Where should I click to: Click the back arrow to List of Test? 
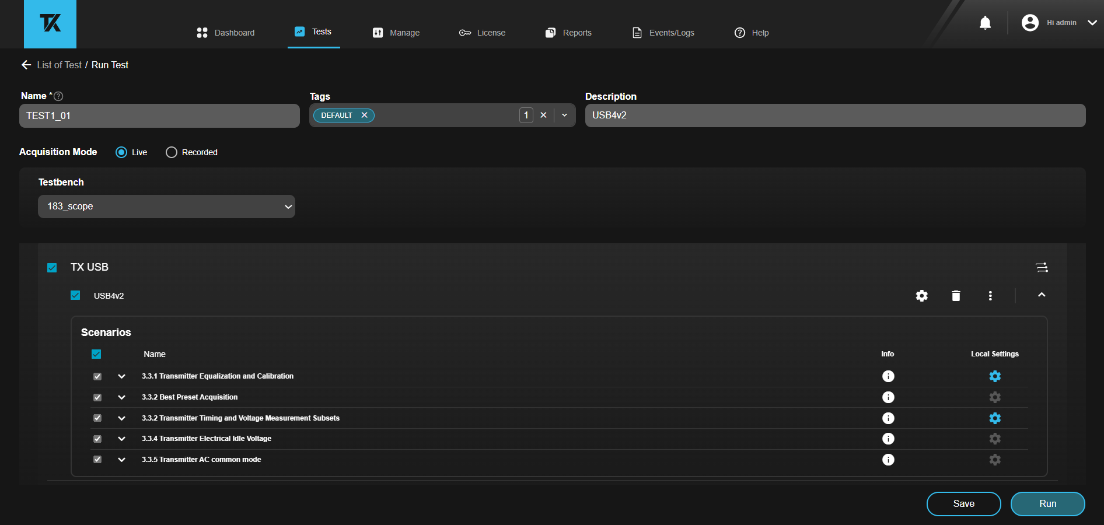26,65
